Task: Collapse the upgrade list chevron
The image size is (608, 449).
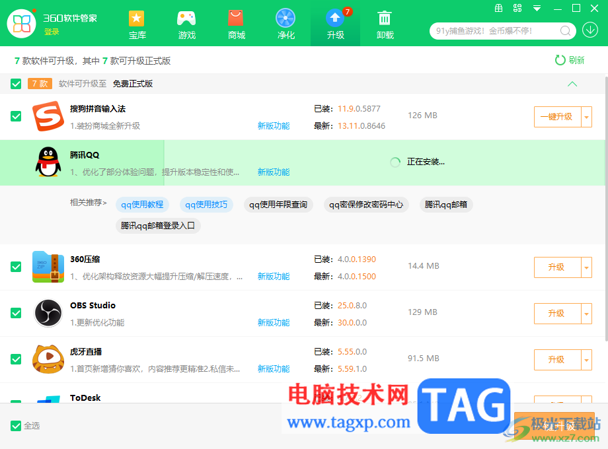Action: tap(572, 84)
